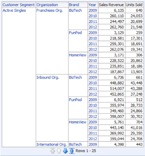Click year 2011 in the 259,301 row
Image resolution: width=145 pixels, height=156 pixels.
coord(93,44)
